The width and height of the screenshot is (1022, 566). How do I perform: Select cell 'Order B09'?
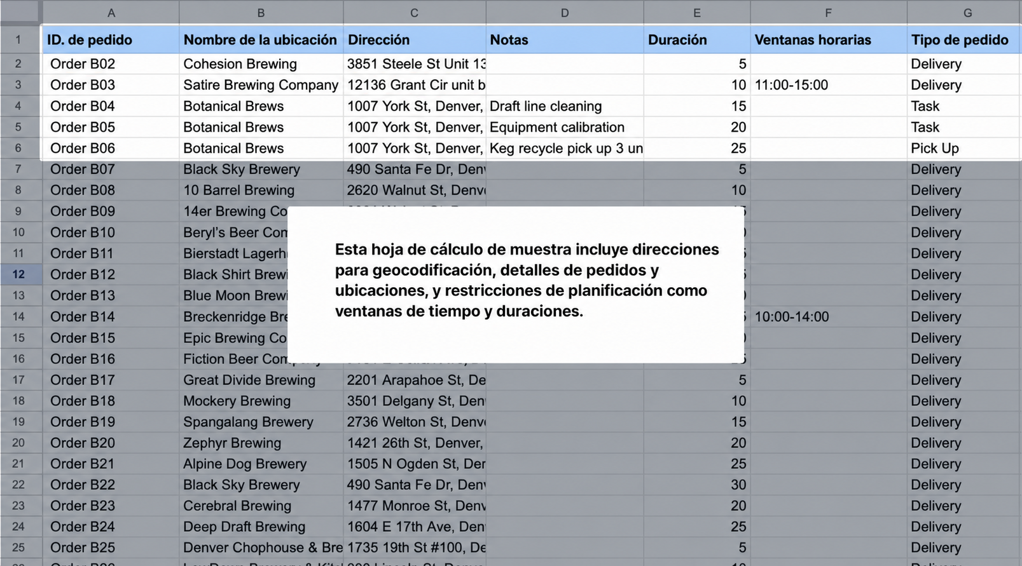[111, 211]
